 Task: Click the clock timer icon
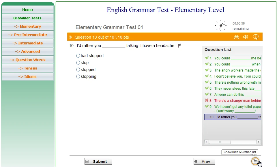[221, 26]
